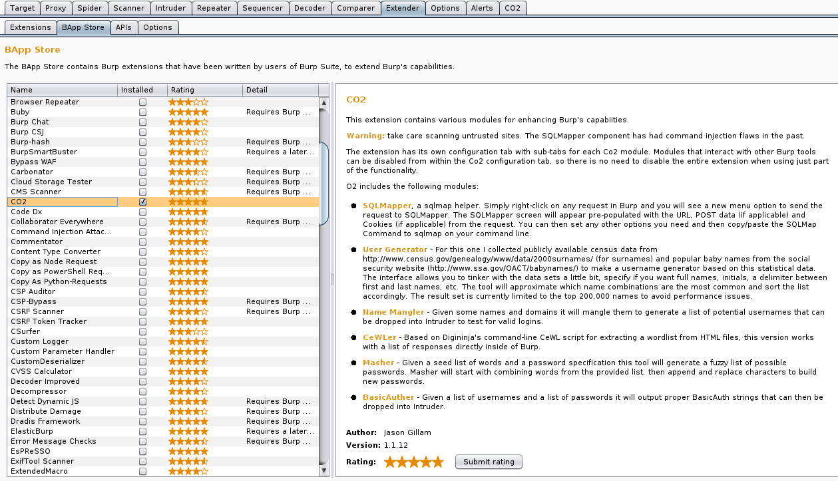Enable the Installed checkbox for CSRF Scanner

point(142,311)
